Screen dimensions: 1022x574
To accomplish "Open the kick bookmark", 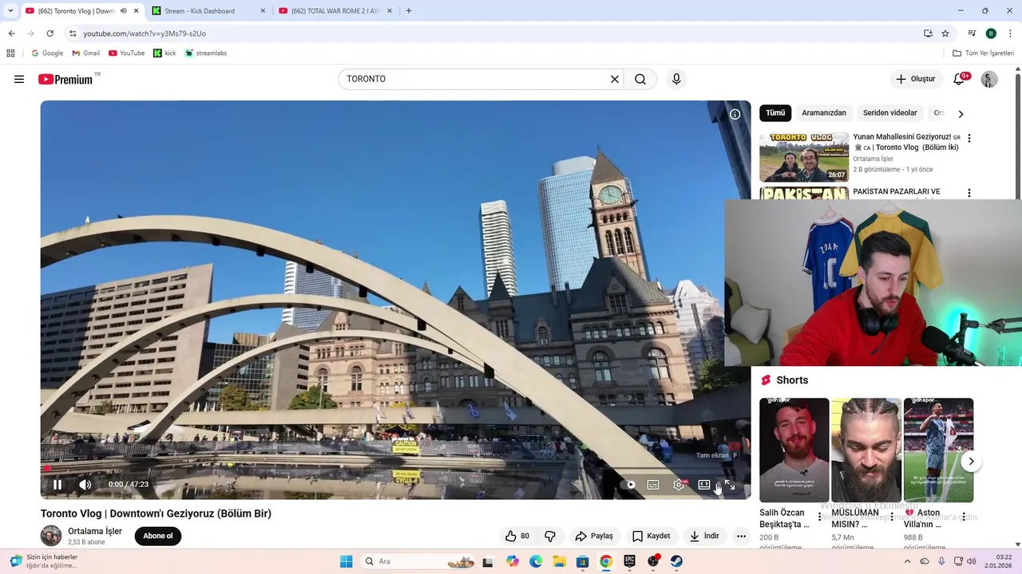I will 164,53.
